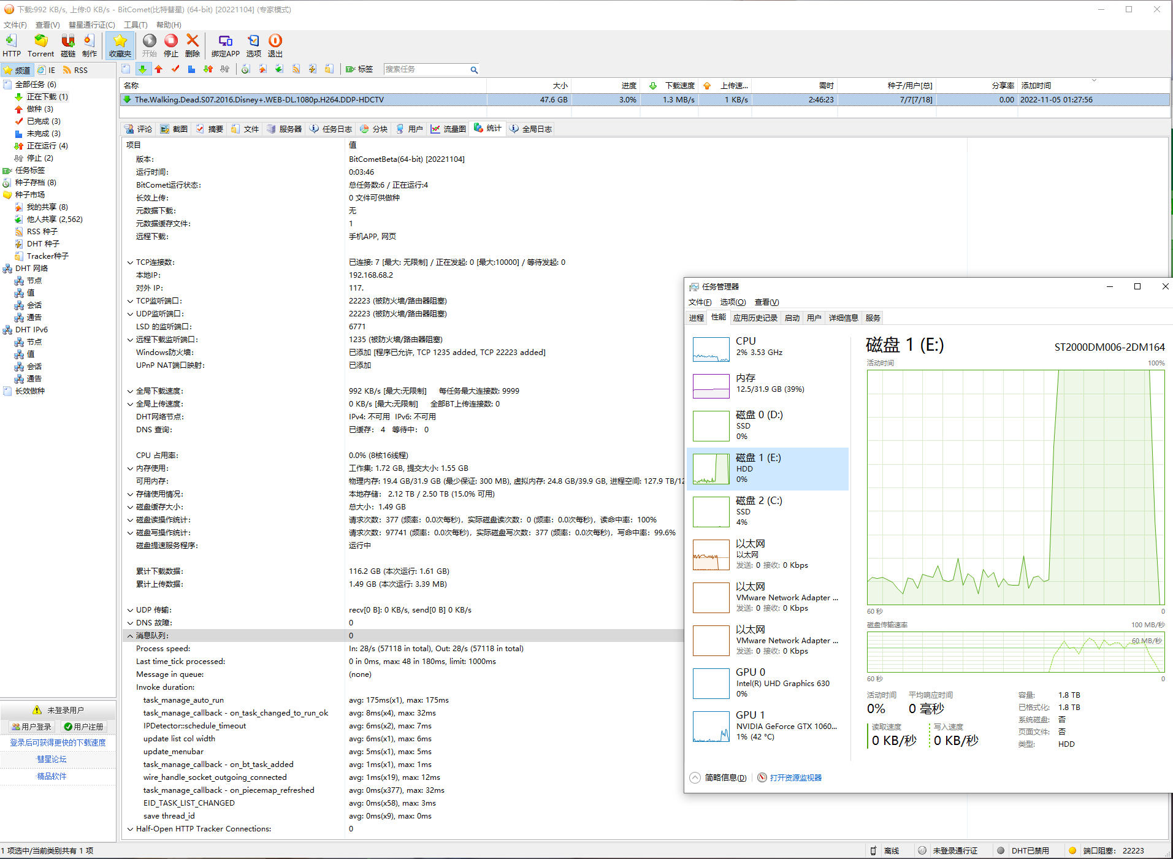Open the 全局日志 global log tab
The height and width of the screenshot is (859, 1173).
(x=531, y=129)
